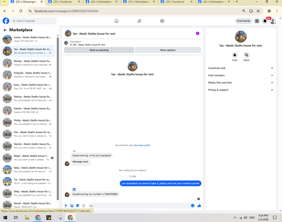Screen dimensions: 282x222
Task: Click Tae's house thumbnail in right panel
Action: [241, 37]
